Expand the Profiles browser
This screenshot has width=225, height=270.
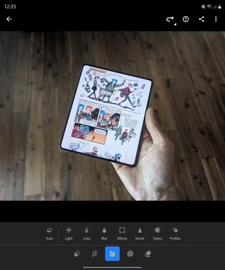point(175,233)
